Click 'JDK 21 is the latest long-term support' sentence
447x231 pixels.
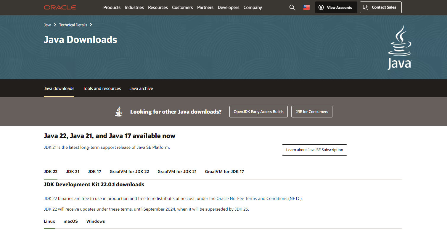coord(107,147)
